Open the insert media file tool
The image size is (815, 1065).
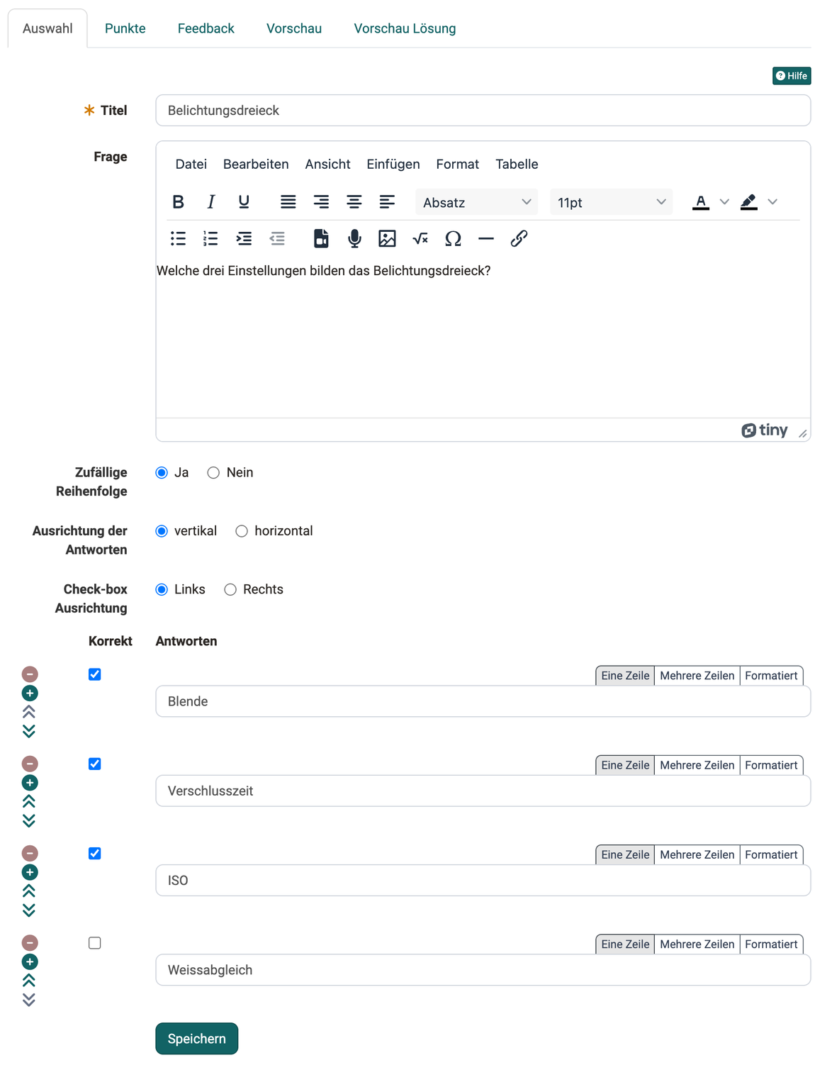[x=321, y=239]
